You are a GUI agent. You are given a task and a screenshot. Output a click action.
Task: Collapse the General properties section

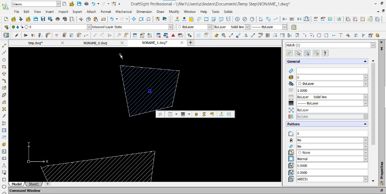click(x=365, y=62)
